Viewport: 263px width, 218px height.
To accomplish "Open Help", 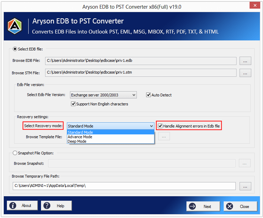I will pyautogui.click(x=57, y=206).
